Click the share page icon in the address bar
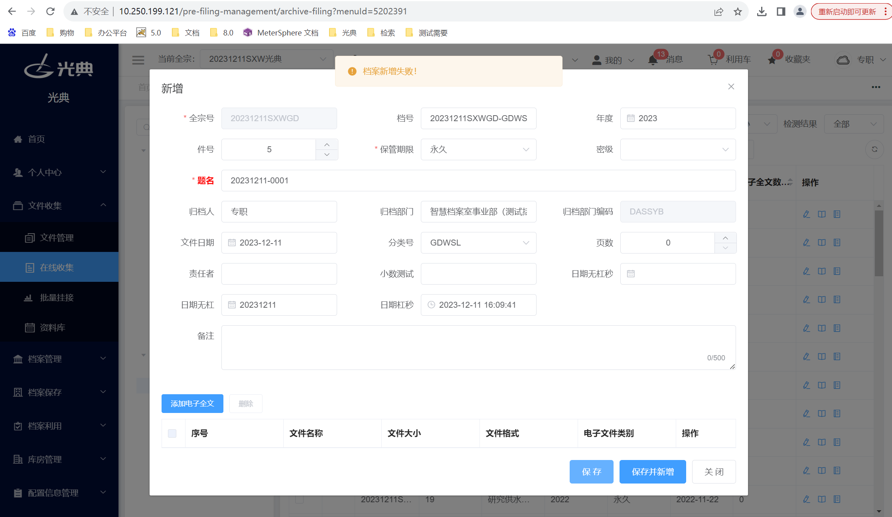Viewport: 892px width, 517px height. point(718,12)
